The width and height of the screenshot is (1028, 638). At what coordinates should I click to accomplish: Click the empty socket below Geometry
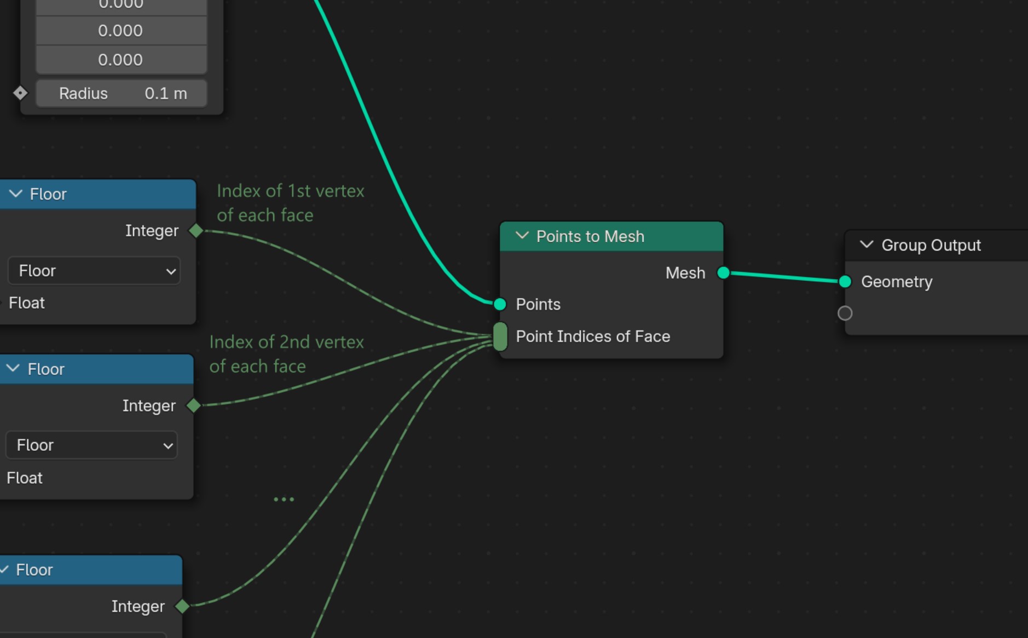click(845, 313)
